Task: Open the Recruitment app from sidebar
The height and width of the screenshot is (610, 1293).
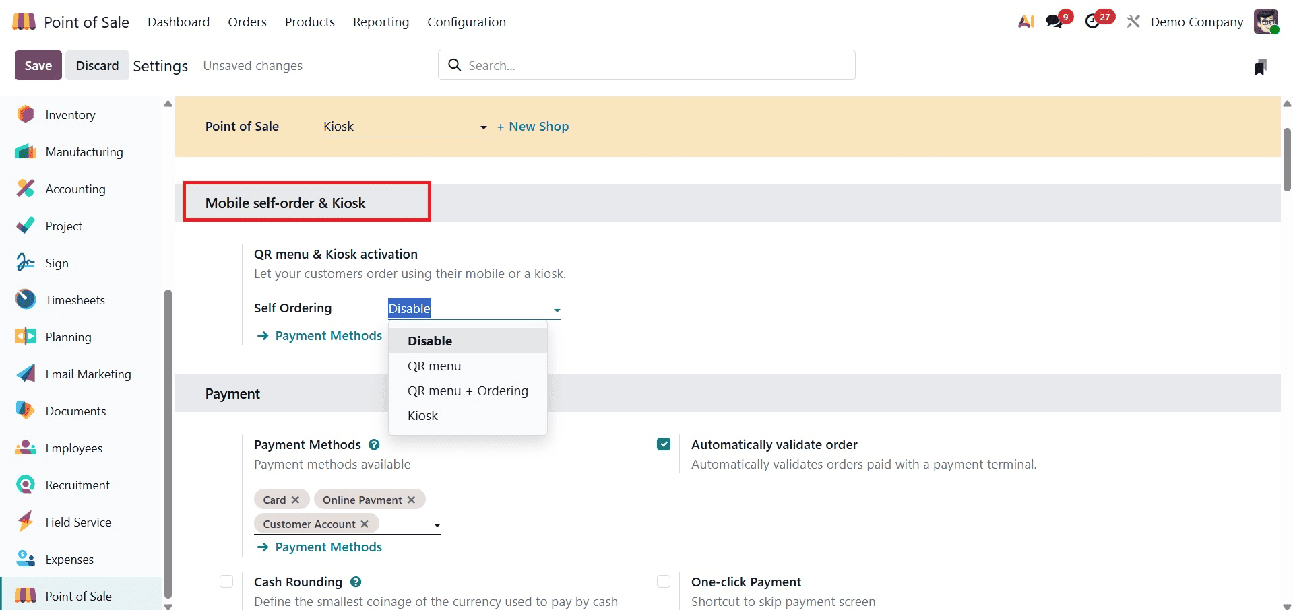Action: (x=77, y=485)
